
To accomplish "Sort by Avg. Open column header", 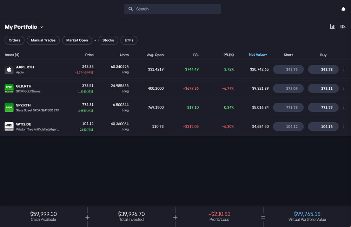I will (x=155, y=55).
